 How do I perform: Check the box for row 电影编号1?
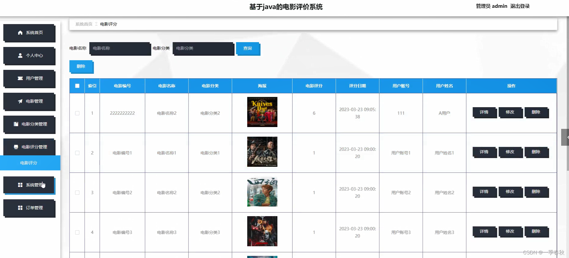coord(77,153)
